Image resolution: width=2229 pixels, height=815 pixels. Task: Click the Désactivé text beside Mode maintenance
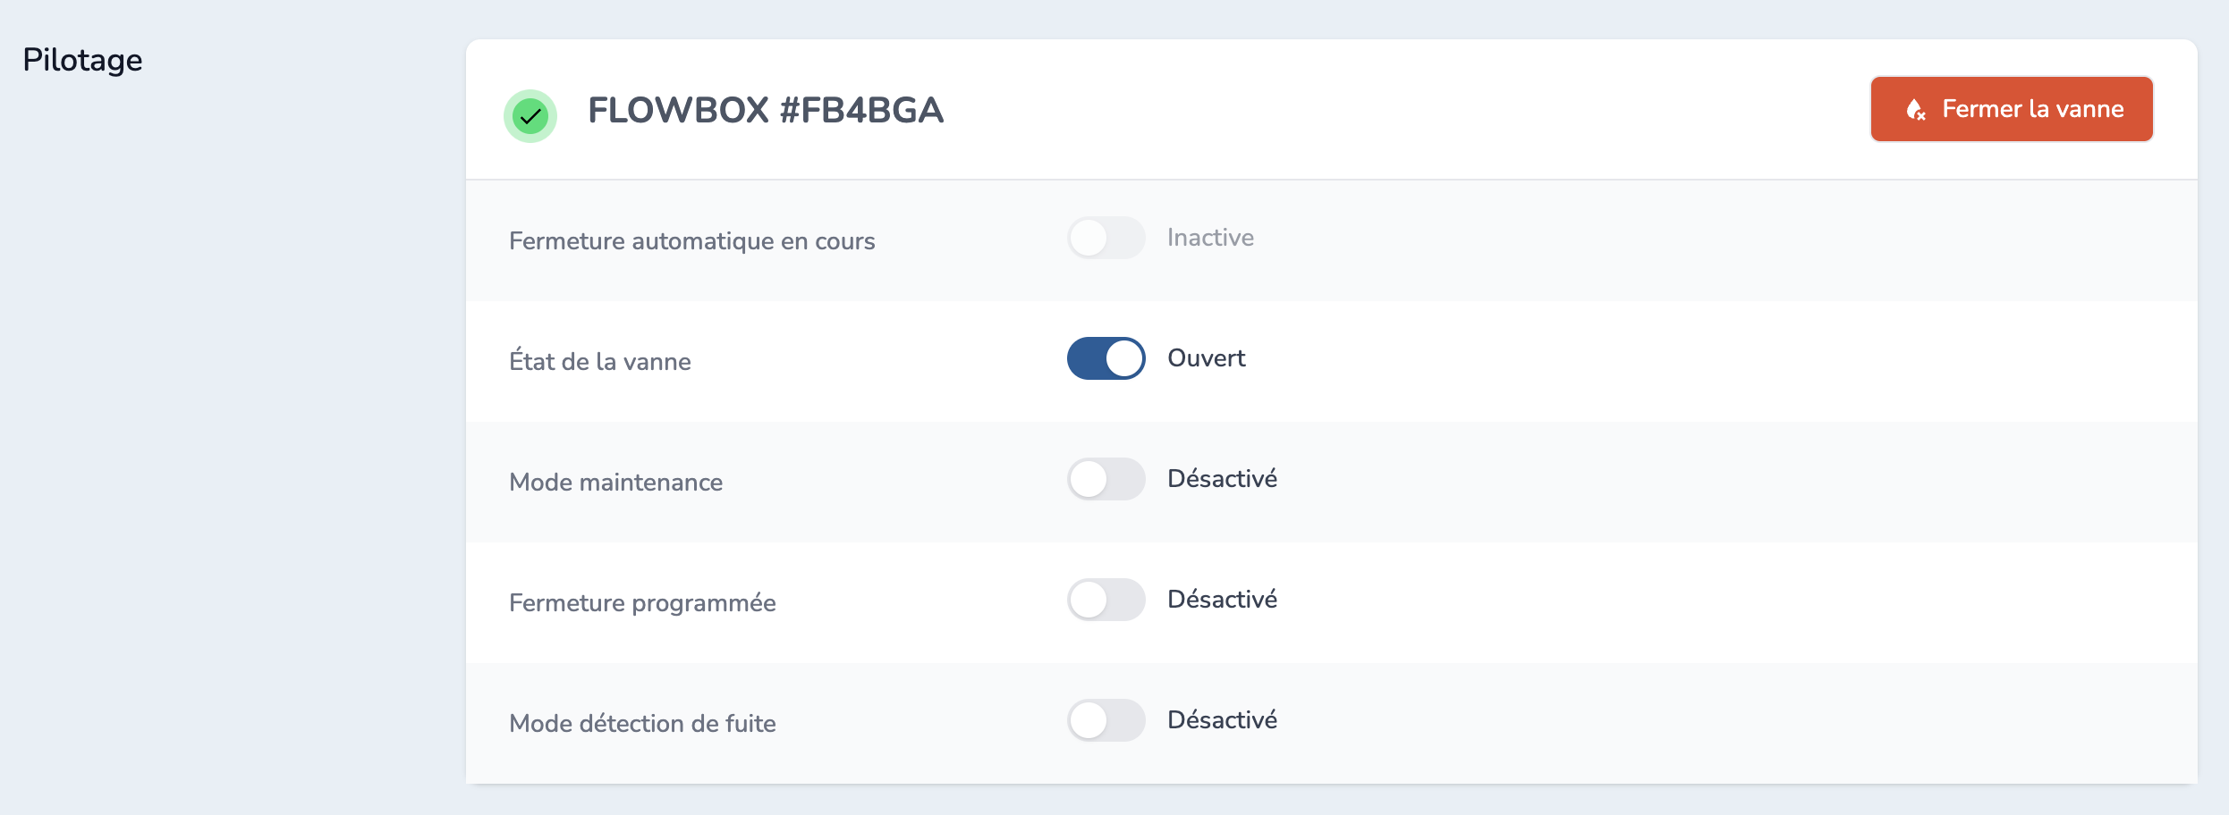(1223, 479)
